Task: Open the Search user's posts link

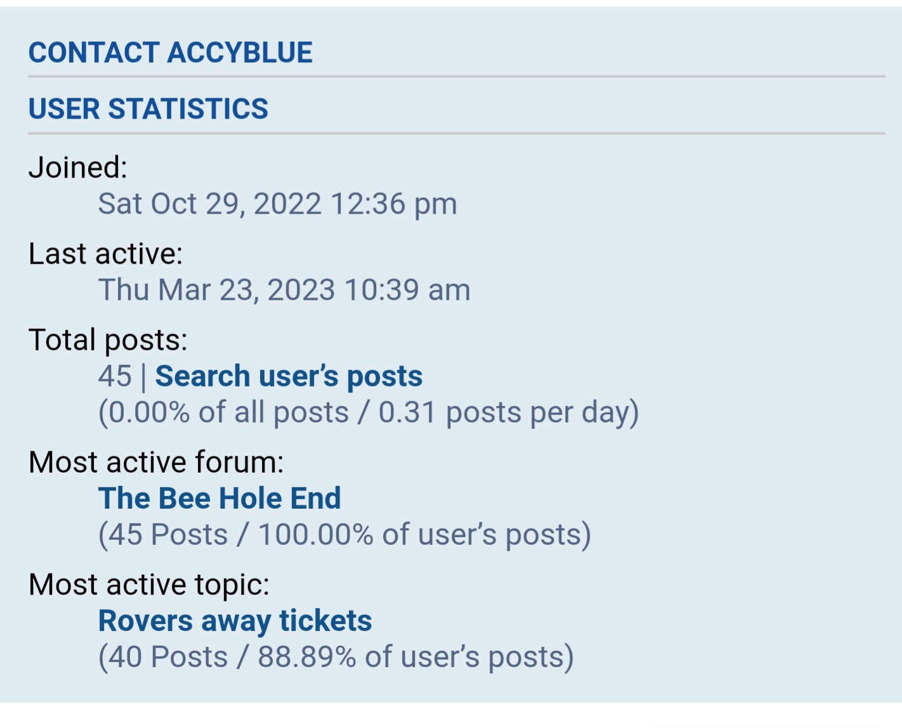Action: 289,376
